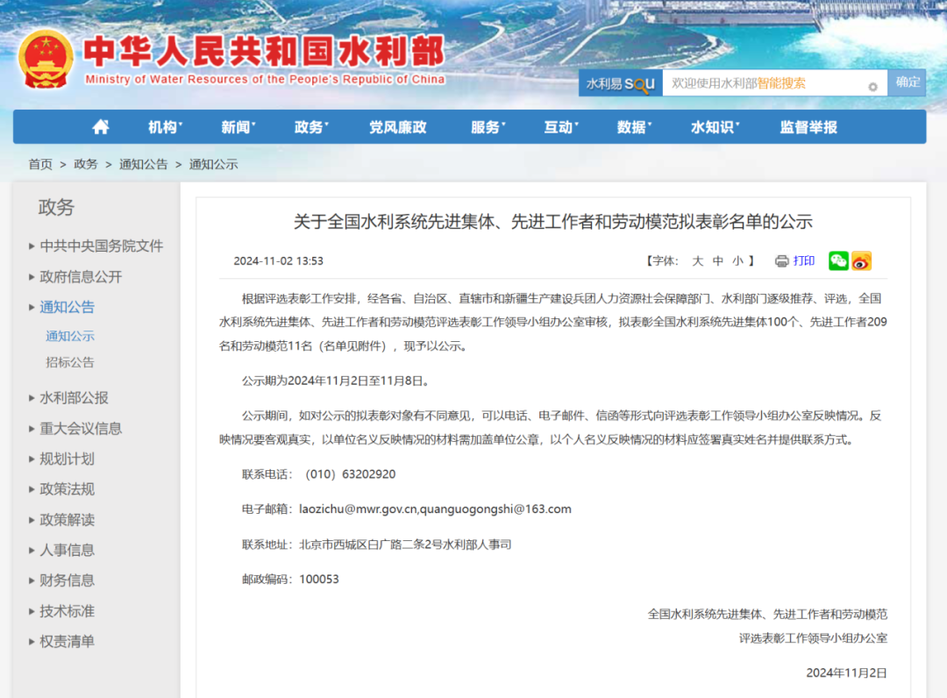Open 财务信息 in sidebar
This screenshot has height=698, width=947.
tap(67, 580)
